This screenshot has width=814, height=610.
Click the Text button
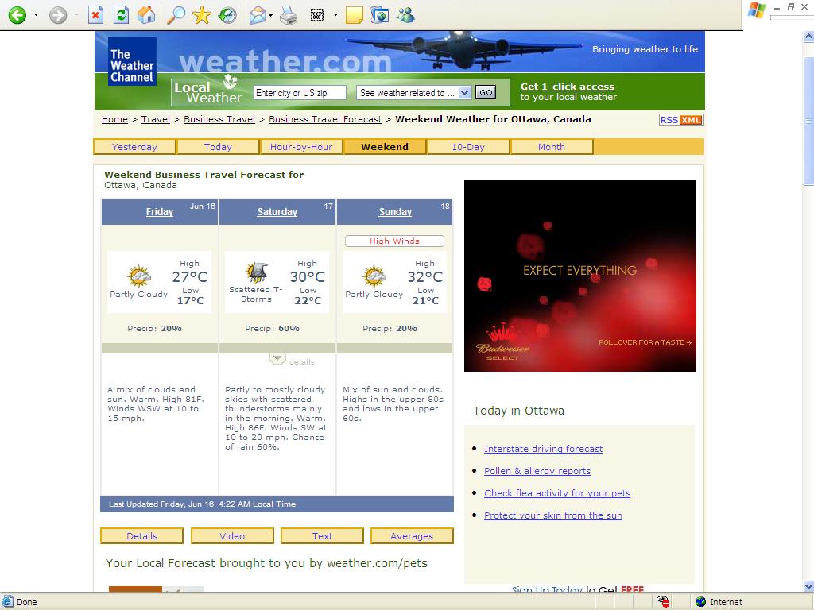(x=323, y=536)
